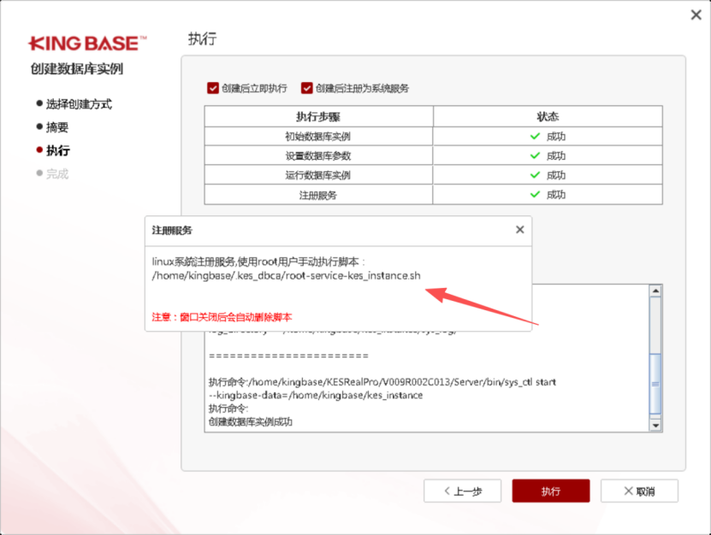This screenshot has height=535, width=711.
Task: Click green checkmark for 注册服务 row
Action: (535, 195)
